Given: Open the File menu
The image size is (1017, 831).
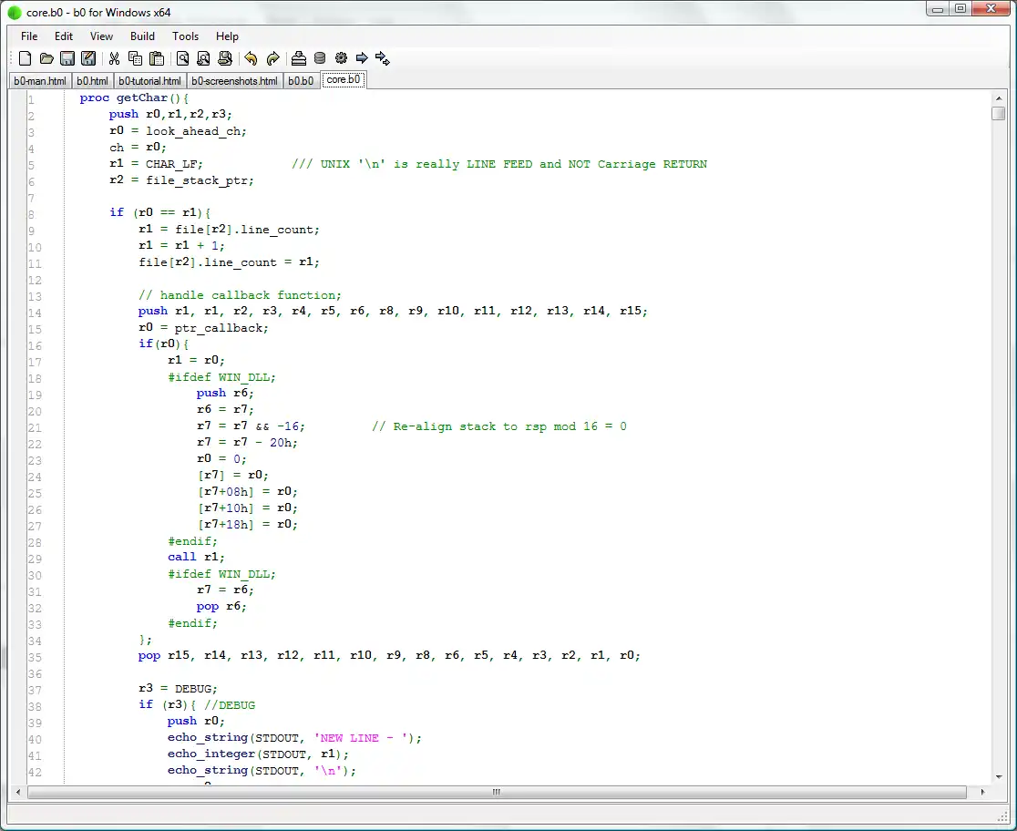Looking at the screenshot, I should pyautogui.click(x=29, y=36).
